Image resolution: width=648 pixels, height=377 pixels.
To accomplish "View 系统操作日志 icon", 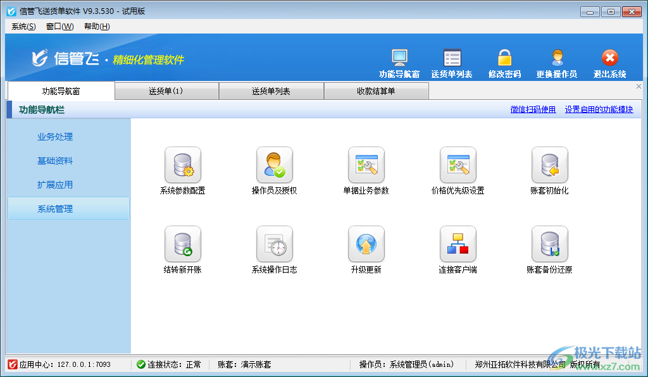I will coord(275,244).
